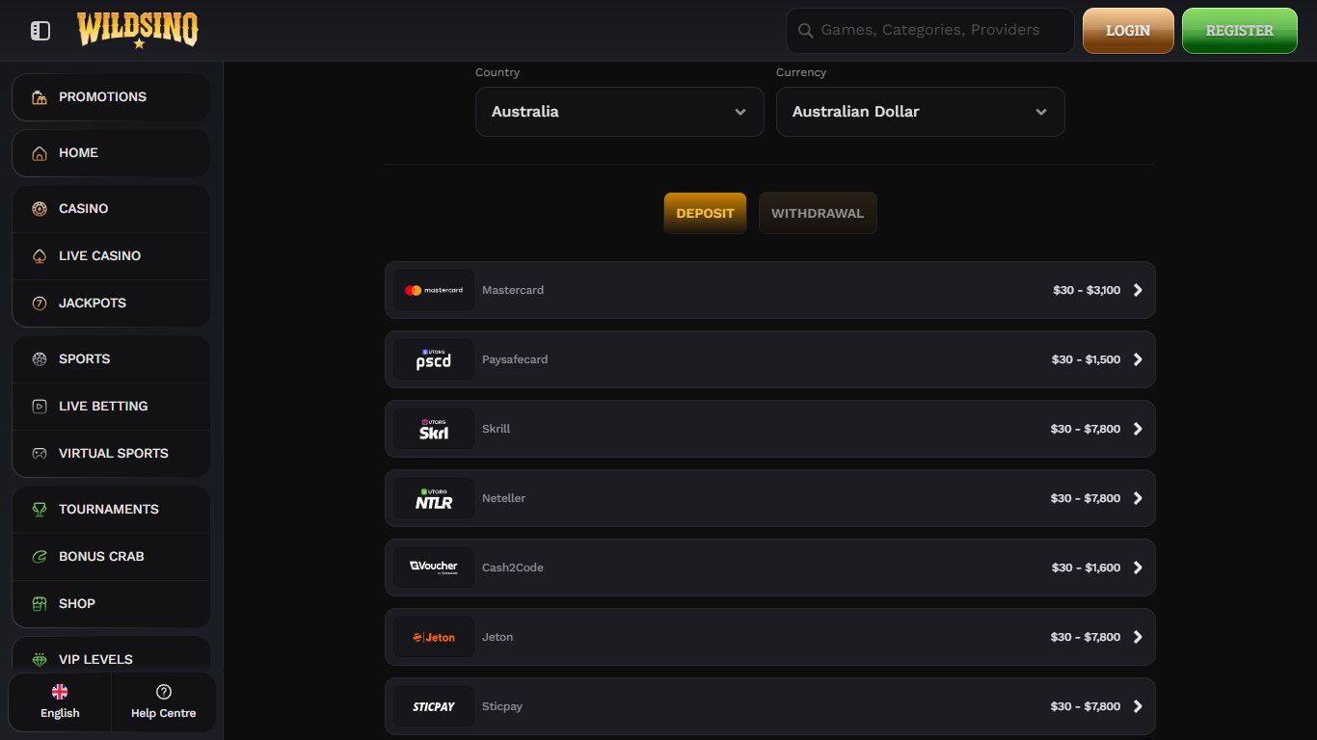Expand Jeton row with its chevron
The height and width of the screenshot is (740, 1317).
point(1138,637)
